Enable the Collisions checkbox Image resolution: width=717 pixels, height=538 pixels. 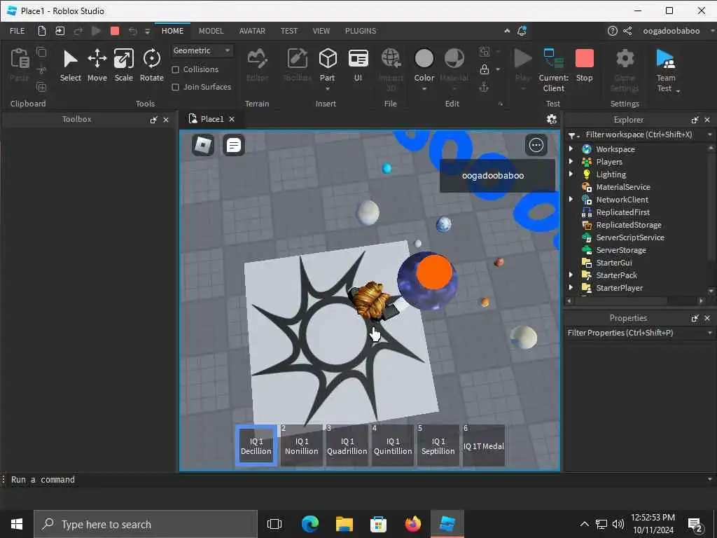tap(175, 69)
